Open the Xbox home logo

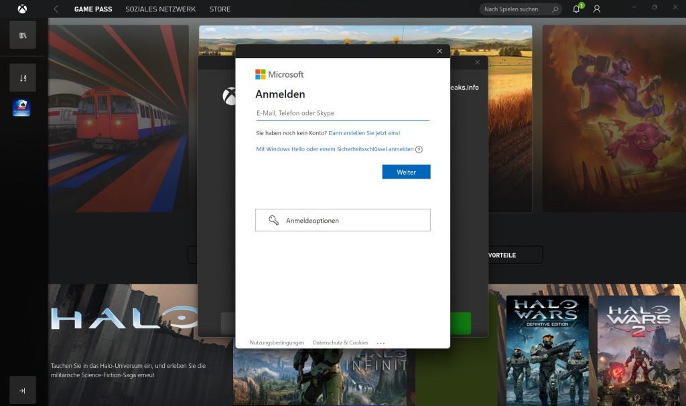coord(22,9)
